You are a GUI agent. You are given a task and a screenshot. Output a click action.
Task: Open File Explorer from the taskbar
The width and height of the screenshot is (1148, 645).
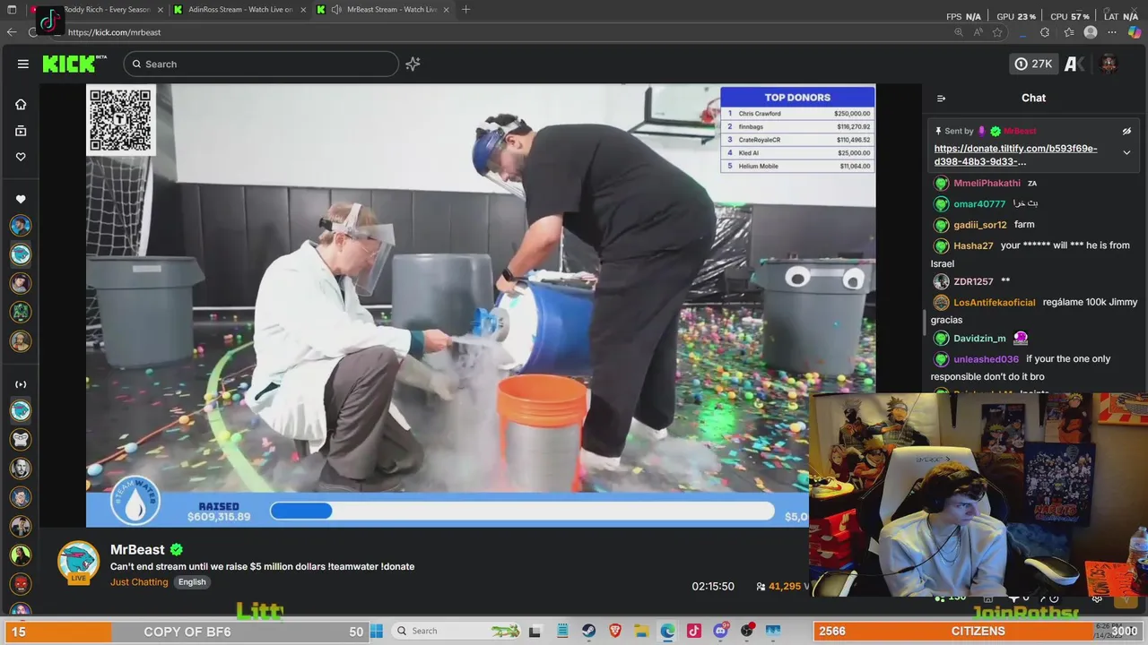(641, 631)
